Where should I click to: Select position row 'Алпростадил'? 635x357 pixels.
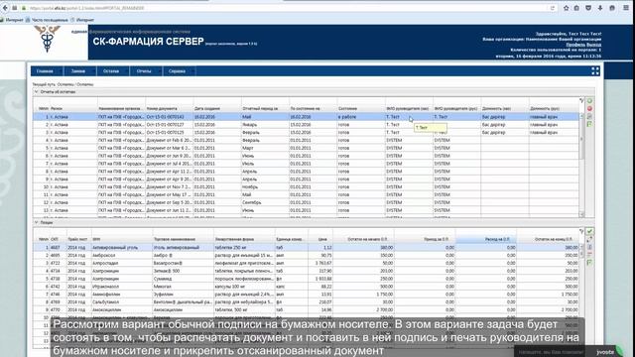307,263
